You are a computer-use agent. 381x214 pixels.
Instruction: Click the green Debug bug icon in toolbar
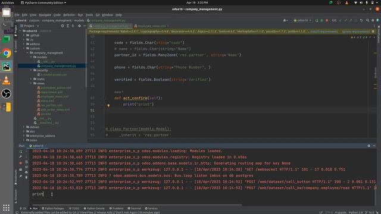click(321, 20)
